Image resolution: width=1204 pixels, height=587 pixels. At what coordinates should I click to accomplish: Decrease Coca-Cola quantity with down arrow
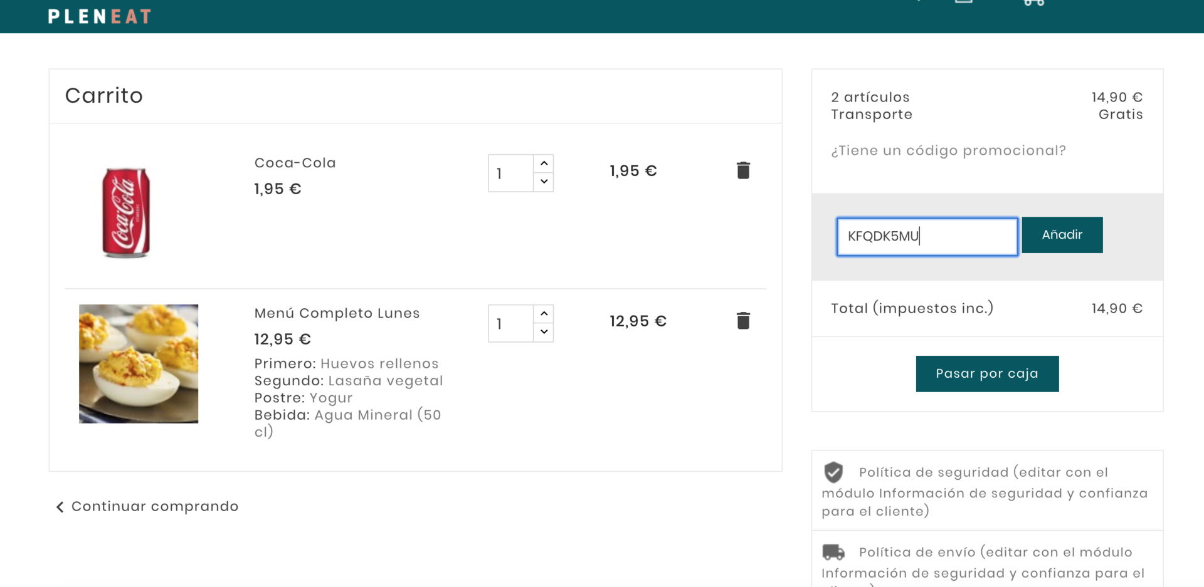(544, 182)
